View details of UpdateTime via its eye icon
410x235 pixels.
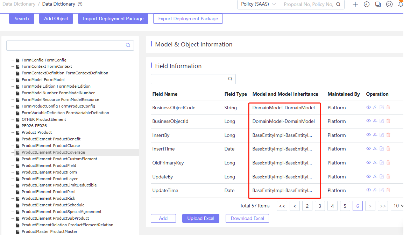coord(368,190)
